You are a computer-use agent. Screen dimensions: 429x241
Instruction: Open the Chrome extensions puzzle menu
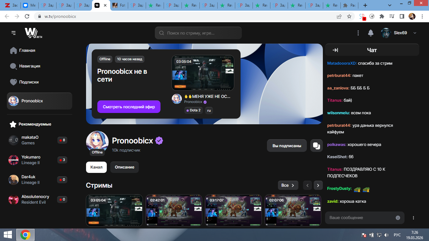tap(382, 16)
